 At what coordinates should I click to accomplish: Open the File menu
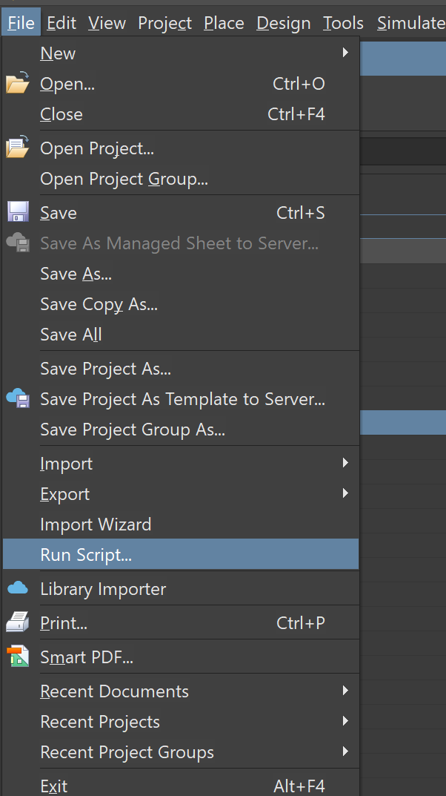[x=21, y=23]
